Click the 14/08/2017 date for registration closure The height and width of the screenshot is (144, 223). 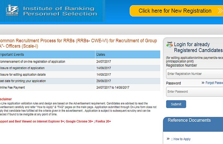pyautogui.click(x=104, y=68)
